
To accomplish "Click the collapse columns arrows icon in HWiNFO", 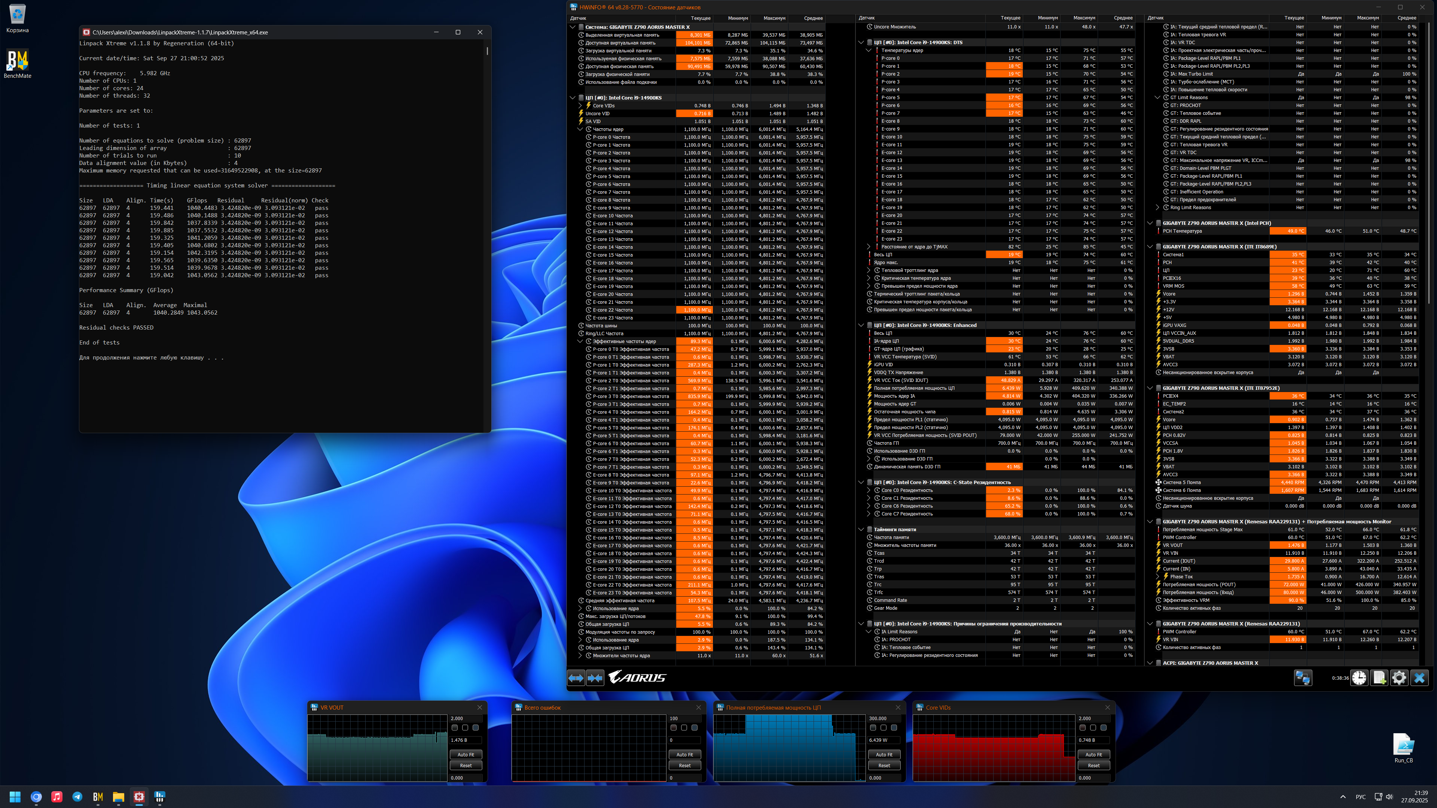I will coord(595,677).
